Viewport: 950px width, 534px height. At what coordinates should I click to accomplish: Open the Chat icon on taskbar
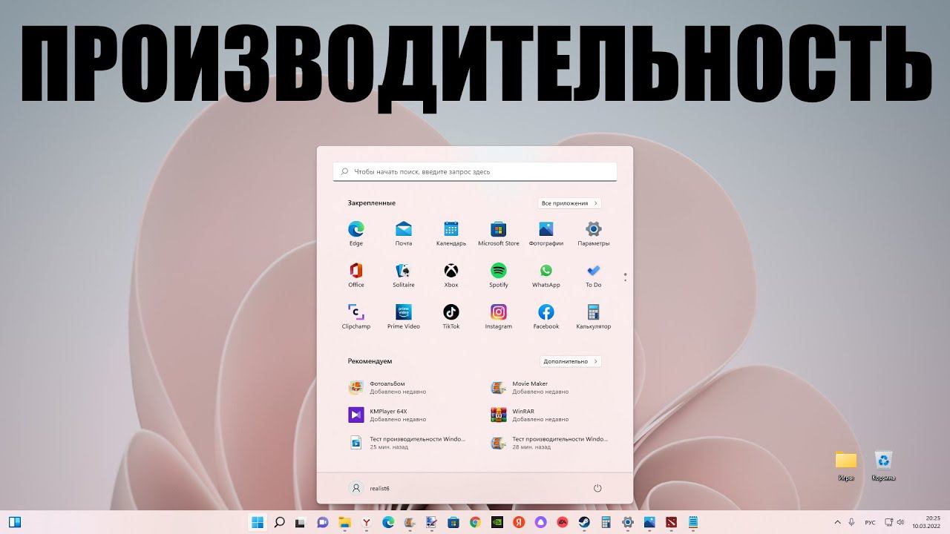point(322,522)
